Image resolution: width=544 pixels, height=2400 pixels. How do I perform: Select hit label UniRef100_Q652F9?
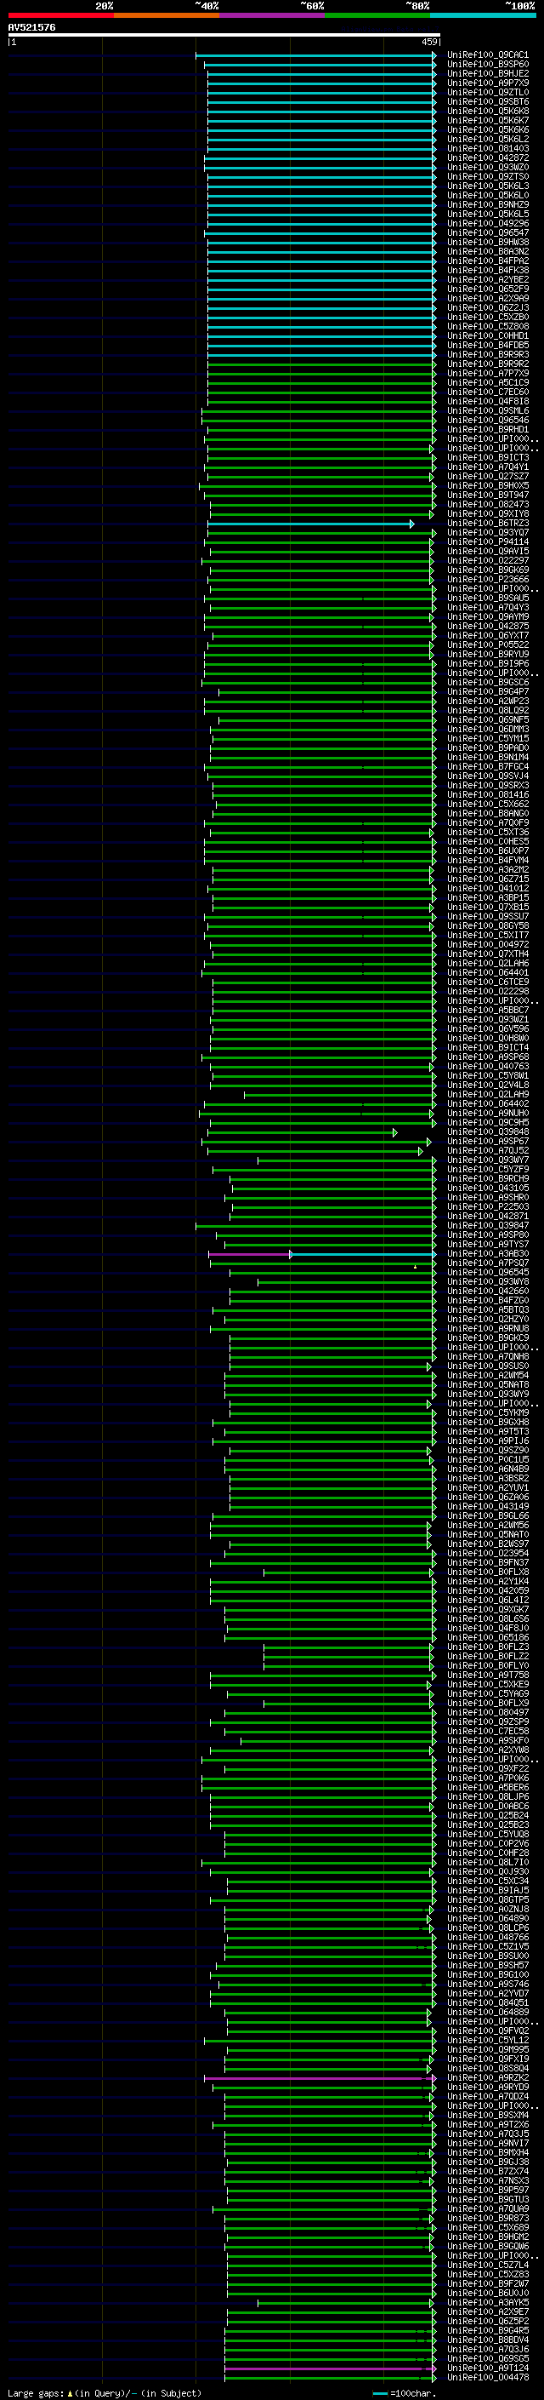point(487,289)
